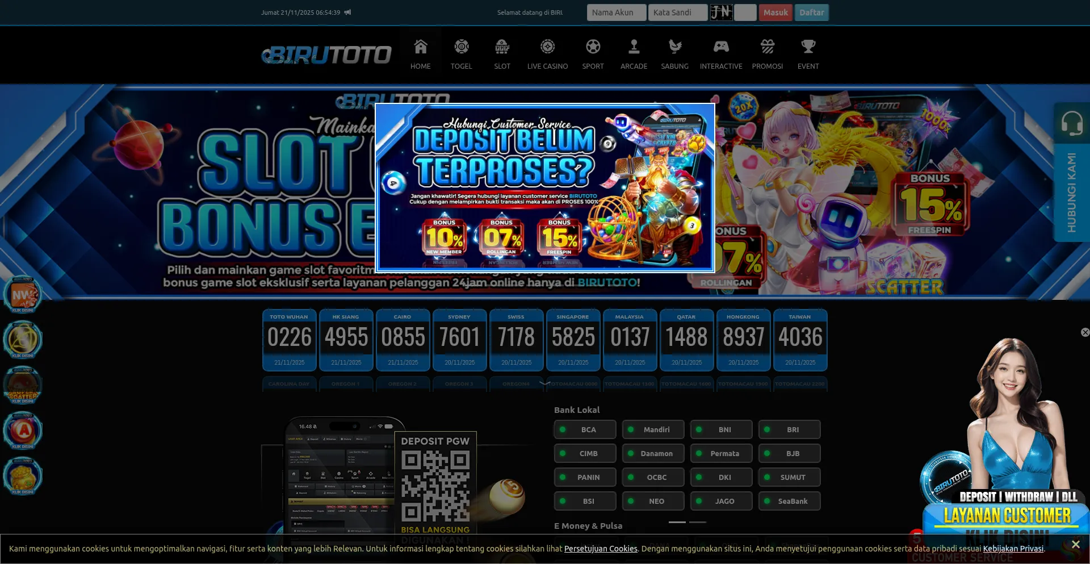1090x564 pixels.
Task: Dismiss the cookie notice banner
Action: tap(1075, 544)
